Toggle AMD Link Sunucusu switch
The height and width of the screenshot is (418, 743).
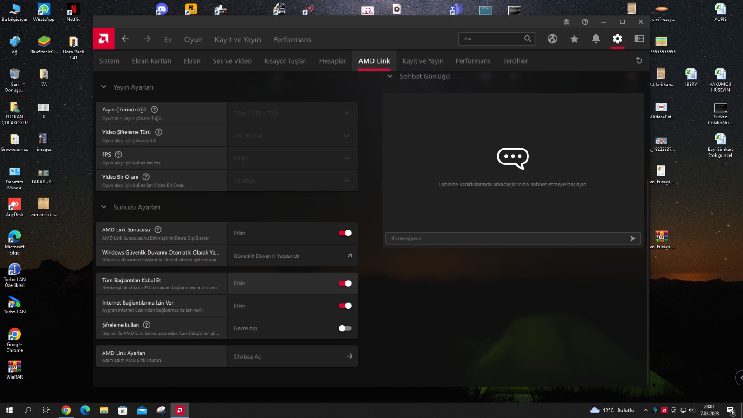click(x=345, y=233)
